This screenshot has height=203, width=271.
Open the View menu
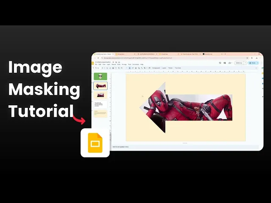tap(104, 64)
